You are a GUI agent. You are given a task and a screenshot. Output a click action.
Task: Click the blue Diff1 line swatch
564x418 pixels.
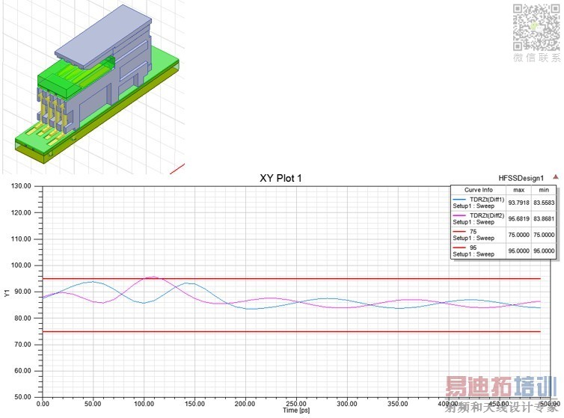coord(459,200)
